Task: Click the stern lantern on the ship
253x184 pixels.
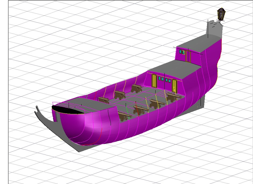Action: 221,14
